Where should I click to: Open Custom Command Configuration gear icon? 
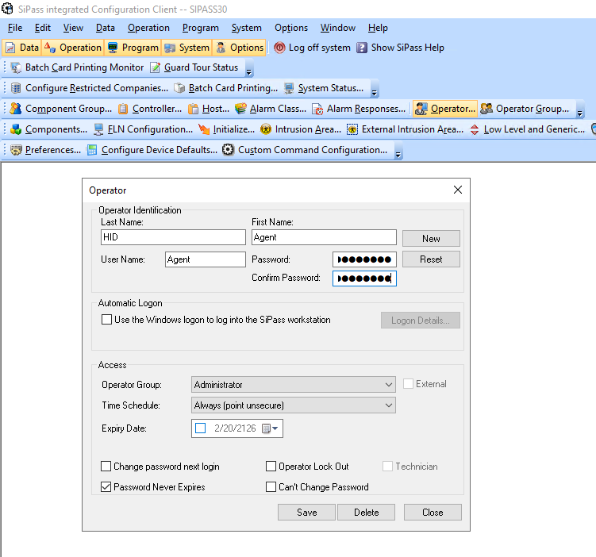(229, 150)
